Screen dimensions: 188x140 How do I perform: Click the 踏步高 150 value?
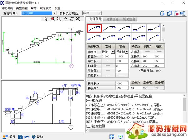148,88
